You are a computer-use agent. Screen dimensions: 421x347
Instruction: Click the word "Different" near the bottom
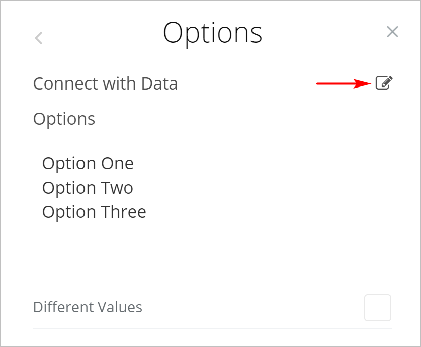pos(63,307)
